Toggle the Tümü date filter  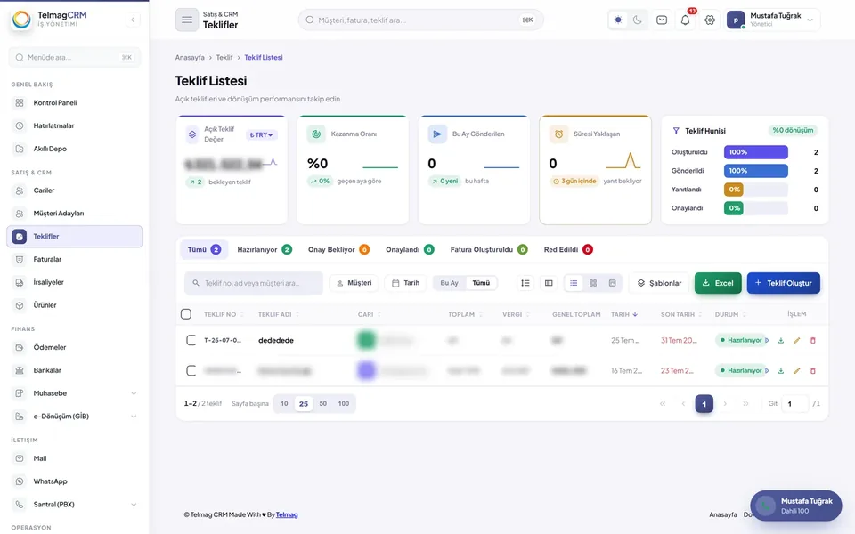[x=481, y=283]
